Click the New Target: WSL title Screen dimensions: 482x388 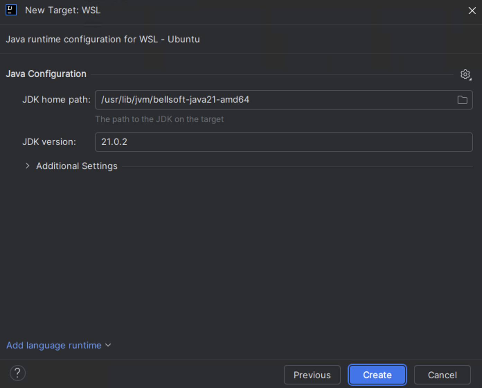click(63, 10)
